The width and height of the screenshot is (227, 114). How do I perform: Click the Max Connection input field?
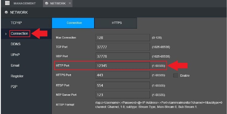[x=122, y=38]
